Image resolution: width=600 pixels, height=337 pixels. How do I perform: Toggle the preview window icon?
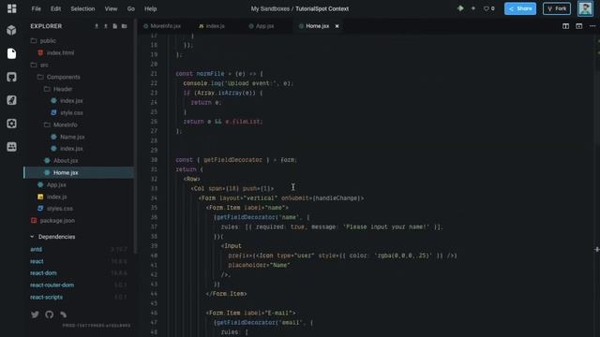pyautogui.click(x=579, y=26)
